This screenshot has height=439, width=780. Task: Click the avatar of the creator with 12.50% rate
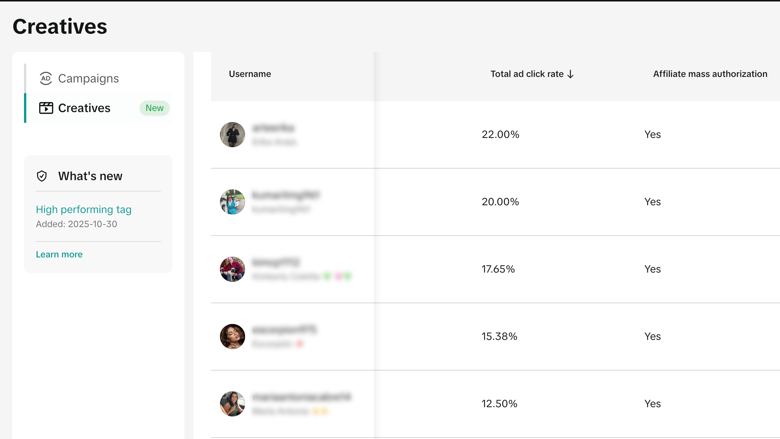tap(232, 404)
